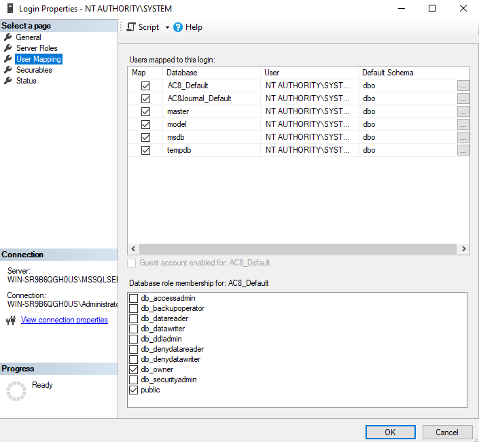Toggle Map checkbox for model database
The width and height of the screenshot is (479, 442).
coord(145,124)
